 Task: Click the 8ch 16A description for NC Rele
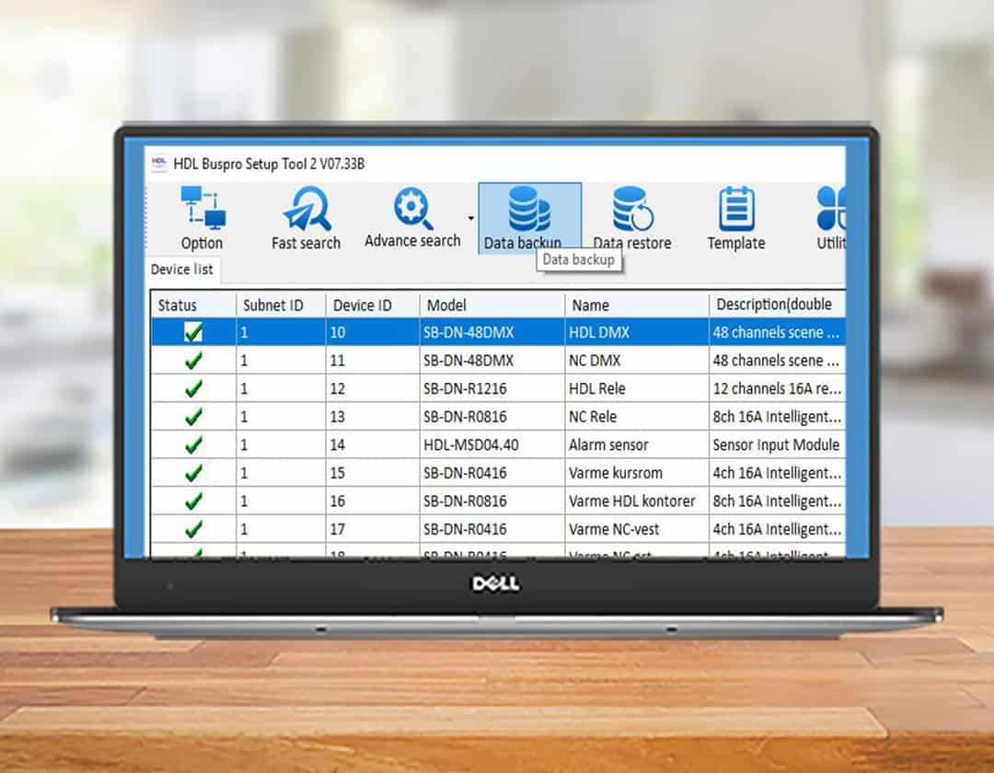[x=777, y=417]
